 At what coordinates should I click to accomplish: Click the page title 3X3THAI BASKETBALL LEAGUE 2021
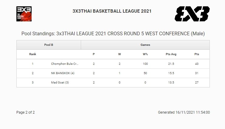click(112, 11)
